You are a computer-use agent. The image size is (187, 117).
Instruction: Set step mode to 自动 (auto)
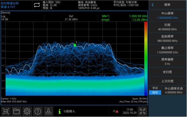(x=155, y=92)
